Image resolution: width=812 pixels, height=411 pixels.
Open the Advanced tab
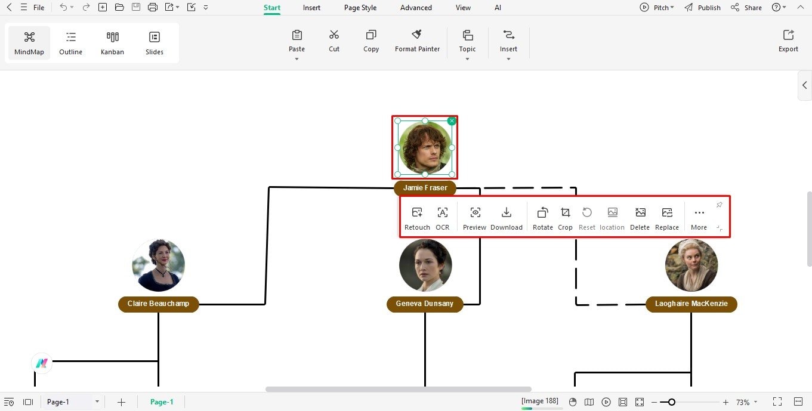416,8
